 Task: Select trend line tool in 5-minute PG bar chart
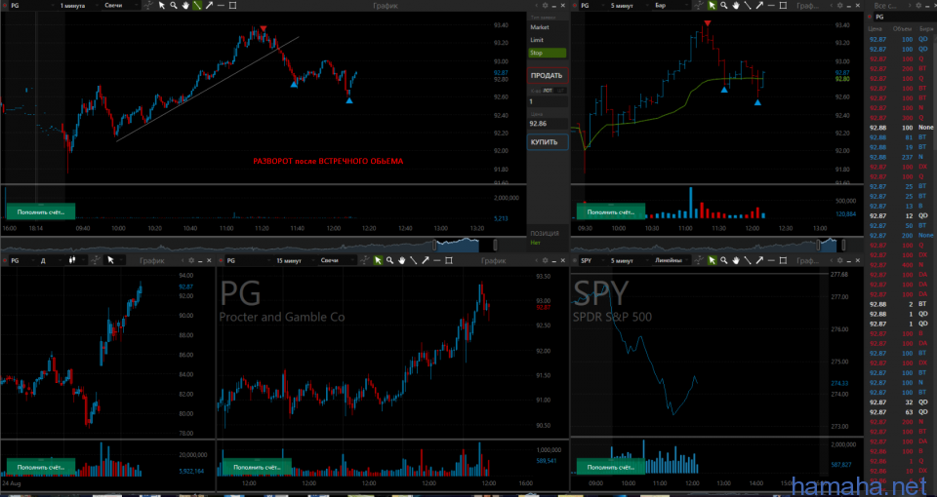tap(748, 6)
